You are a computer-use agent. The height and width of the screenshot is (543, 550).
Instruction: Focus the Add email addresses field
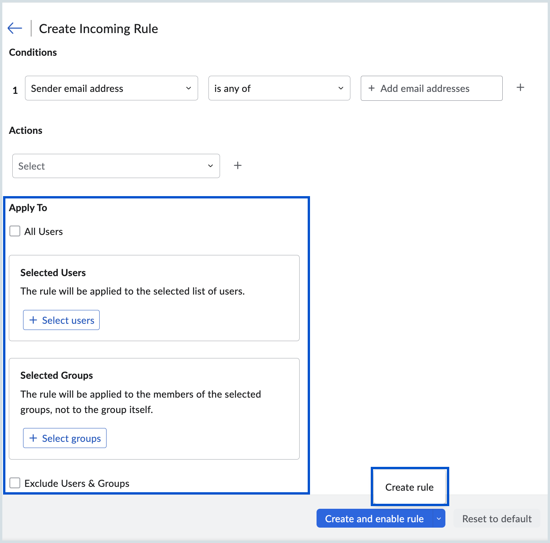pos(431,88)
